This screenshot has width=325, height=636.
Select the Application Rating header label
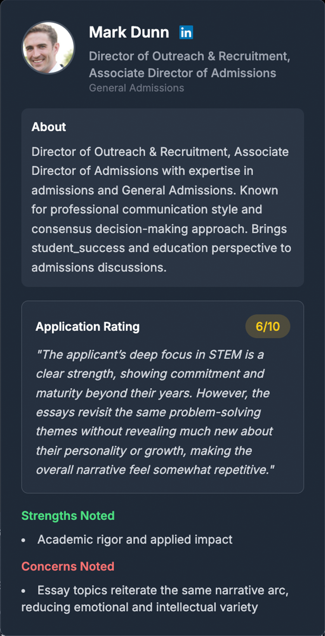[88, 326]
